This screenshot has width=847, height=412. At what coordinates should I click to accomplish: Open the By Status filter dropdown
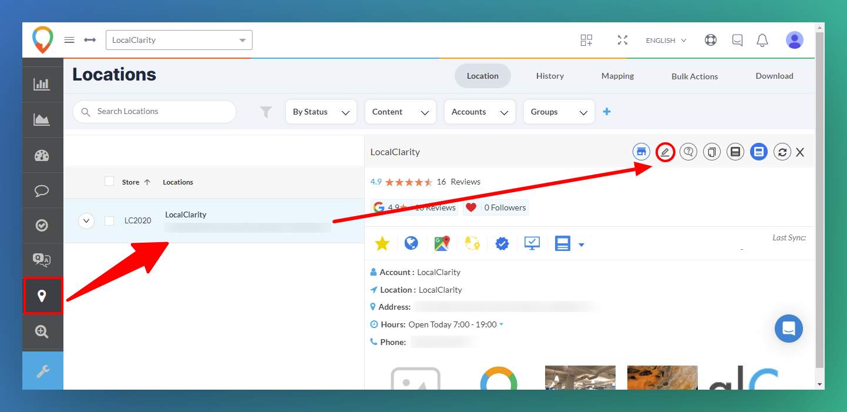click(x=321, y=112)
